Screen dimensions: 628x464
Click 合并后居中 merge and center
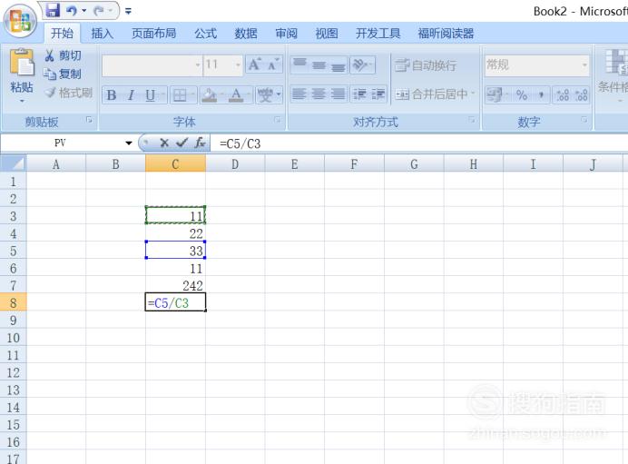pos(432,94)
